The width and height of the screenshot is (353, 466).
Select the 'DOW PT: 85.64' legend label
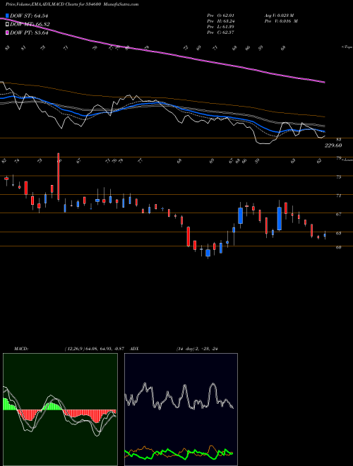(x=29, y=33)
